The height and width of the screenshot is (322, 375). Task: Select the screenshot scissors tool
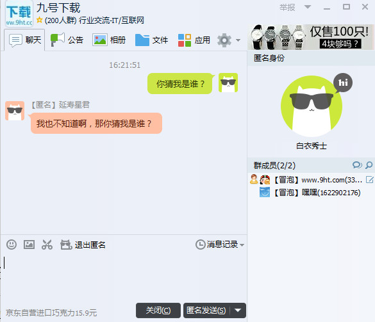47,245
